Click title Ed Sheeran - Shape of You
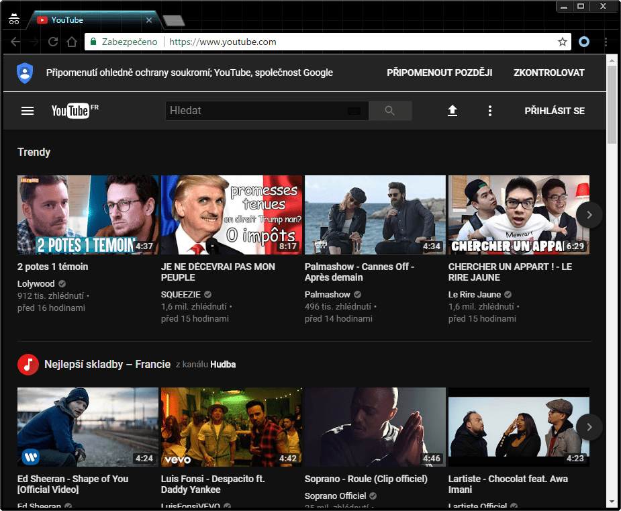Screen dimensions: 621x511 pyautogui.click(x=73, y=484)
